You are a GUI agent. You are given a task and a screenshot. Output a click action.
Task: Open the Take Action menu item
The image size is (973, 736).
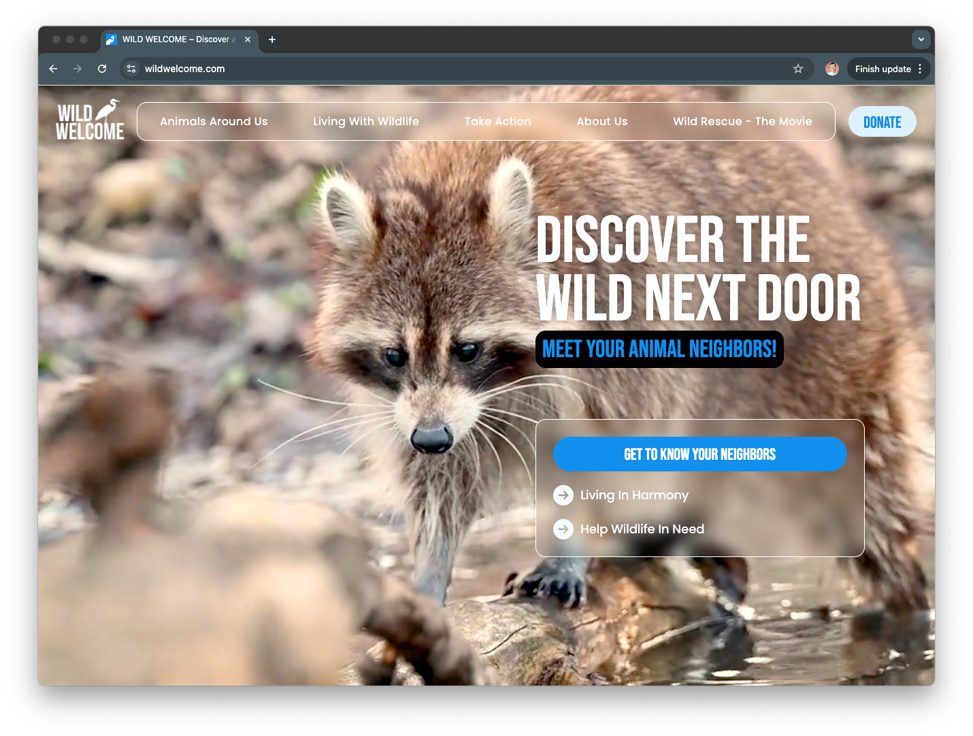tap(498, 122)
